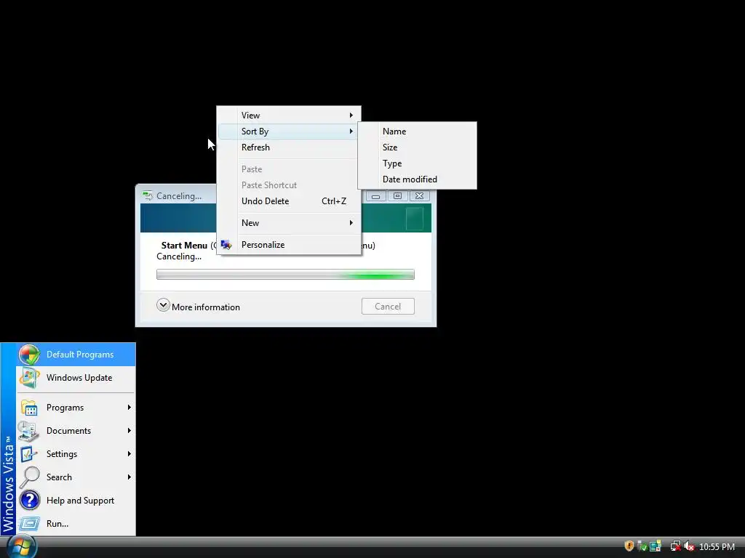Click the Help and Support question icon
Screen dimensions: 745x558
(x=29, y=501)
